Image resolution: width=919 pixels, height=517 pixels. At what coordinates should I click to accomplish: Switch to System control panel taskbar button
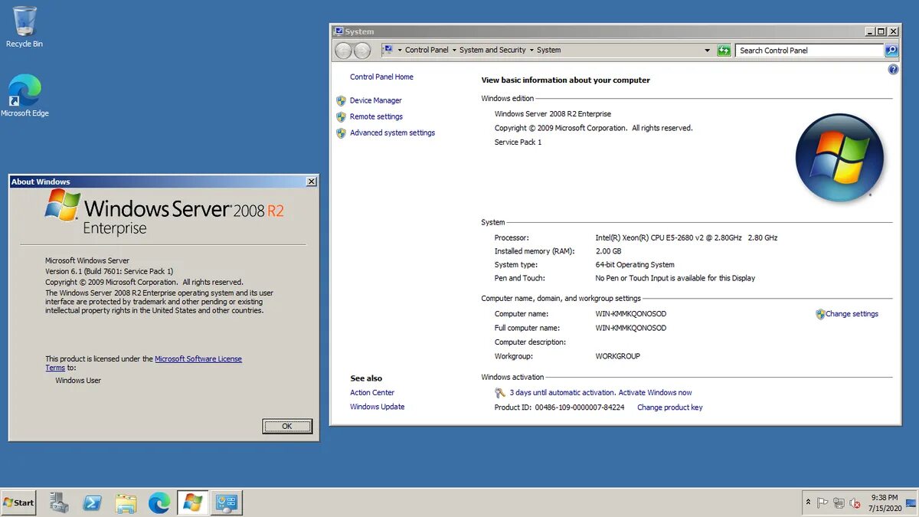pyautogui.click(x=226, y=502)
